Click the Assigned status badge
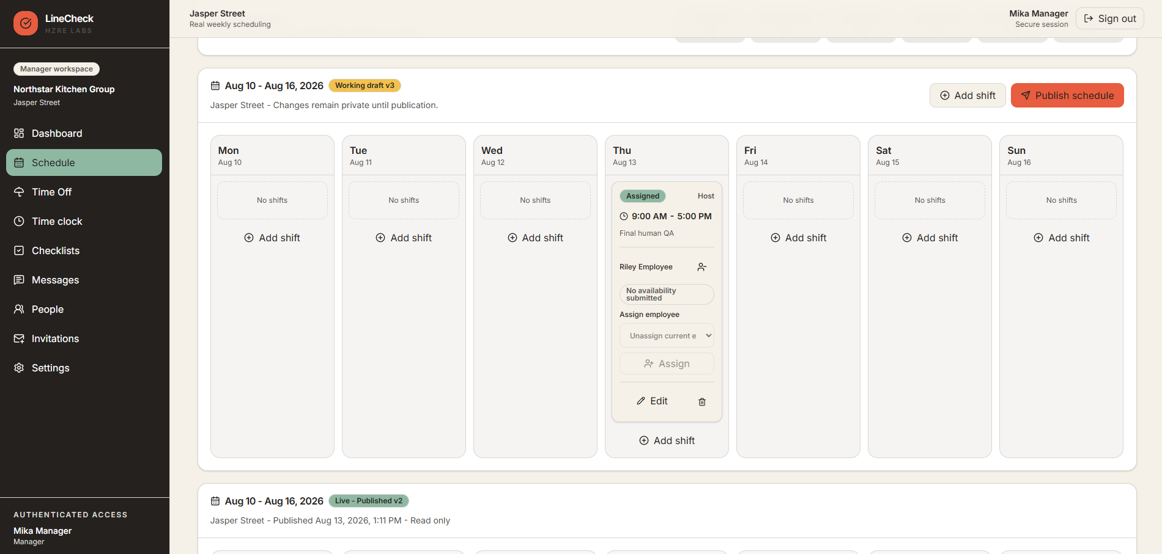The width and height of the screenshot is (1162, 554). (643, 196)
